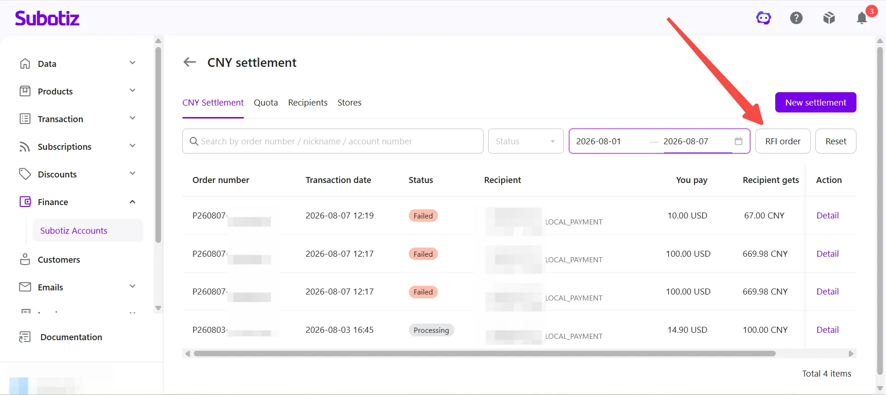886x395 pixels.
Task: Click the Emails envelope icon in sidebar
Action: (x=25, y=287)
